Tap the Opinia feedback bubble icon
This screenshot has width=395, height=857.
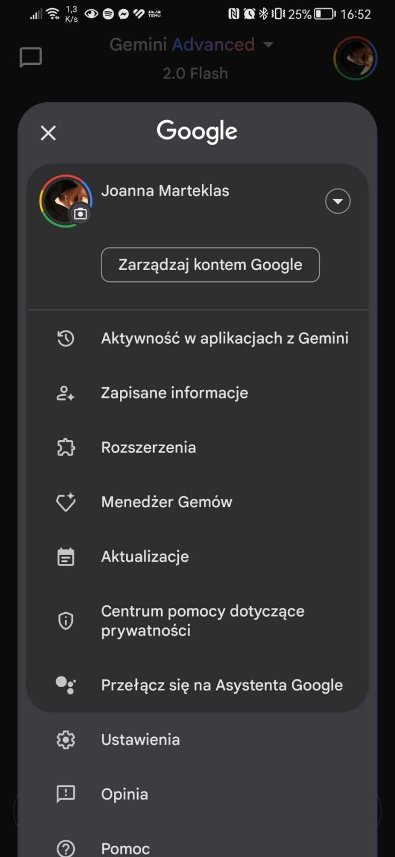point(66,794)
